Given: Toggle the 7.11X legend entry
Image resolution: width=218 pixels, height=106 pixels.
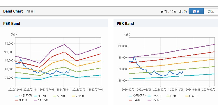Looking at the screenshot, I should (x=78, y=96).
